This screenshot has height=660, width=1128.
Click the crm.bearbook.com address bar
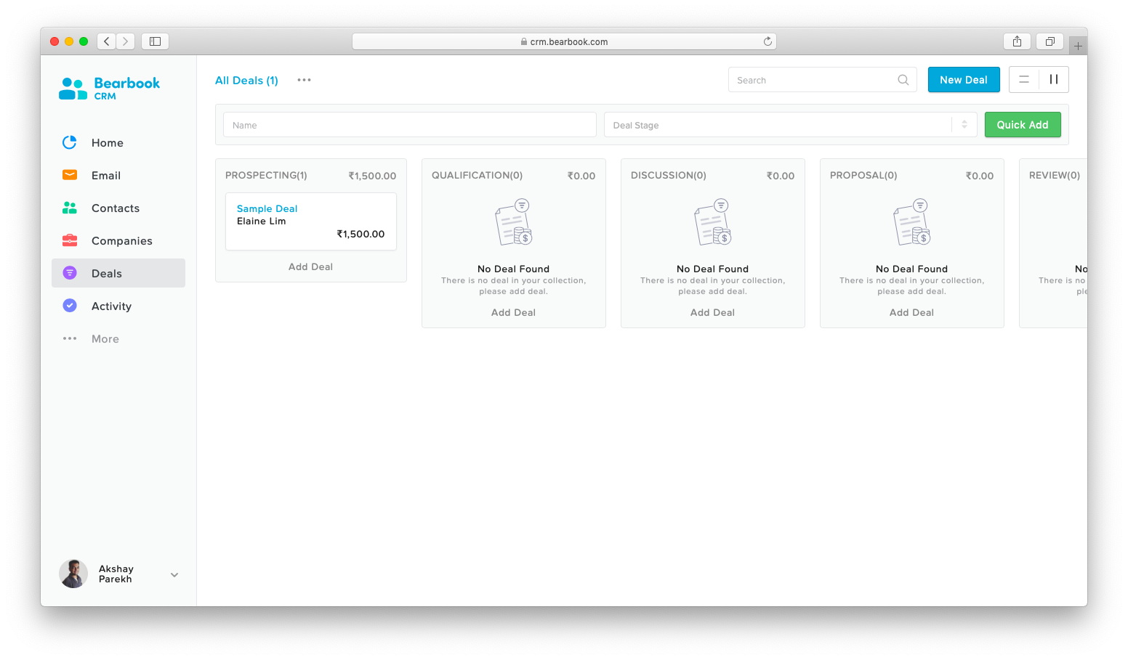[x=564, y=41]
